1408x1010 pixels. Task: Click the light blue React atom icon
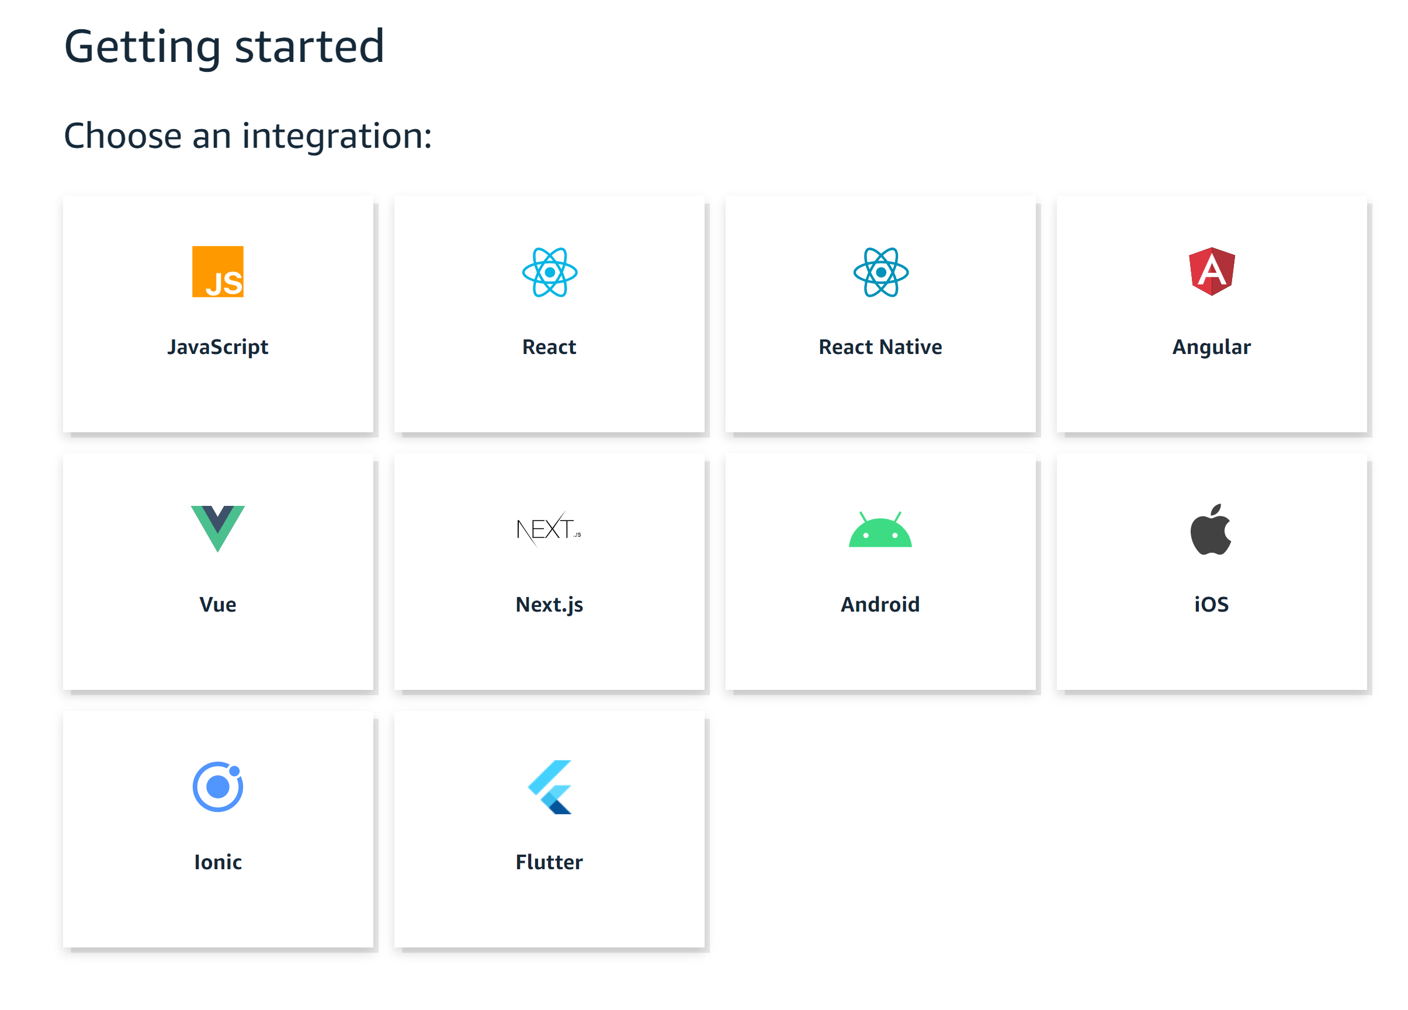coord(549,272)
